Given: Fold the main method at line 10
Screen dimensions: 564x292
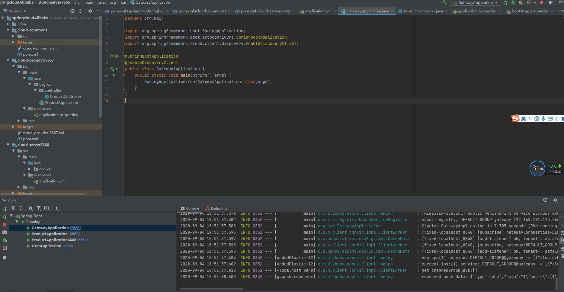Looking at the screenshot, I should pyautogui.click(x=123, y=75).
